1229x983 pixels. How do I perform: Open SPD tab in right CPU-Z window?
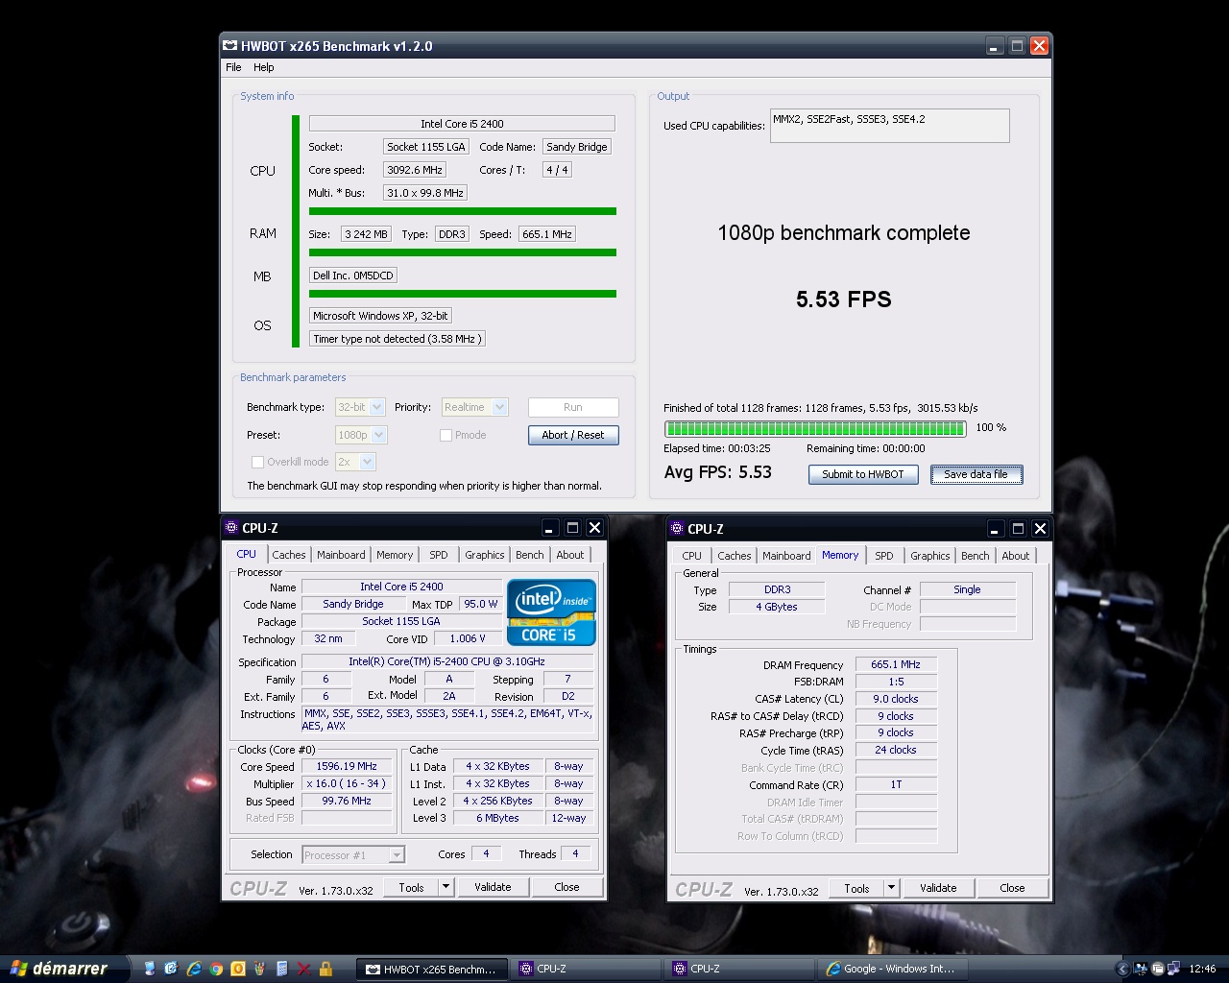point(884,556)
